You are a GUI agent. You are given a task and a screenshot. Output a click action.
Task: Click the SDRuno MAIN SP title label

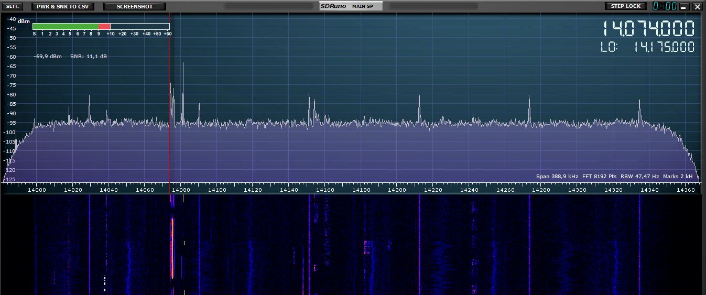[351, 6]
